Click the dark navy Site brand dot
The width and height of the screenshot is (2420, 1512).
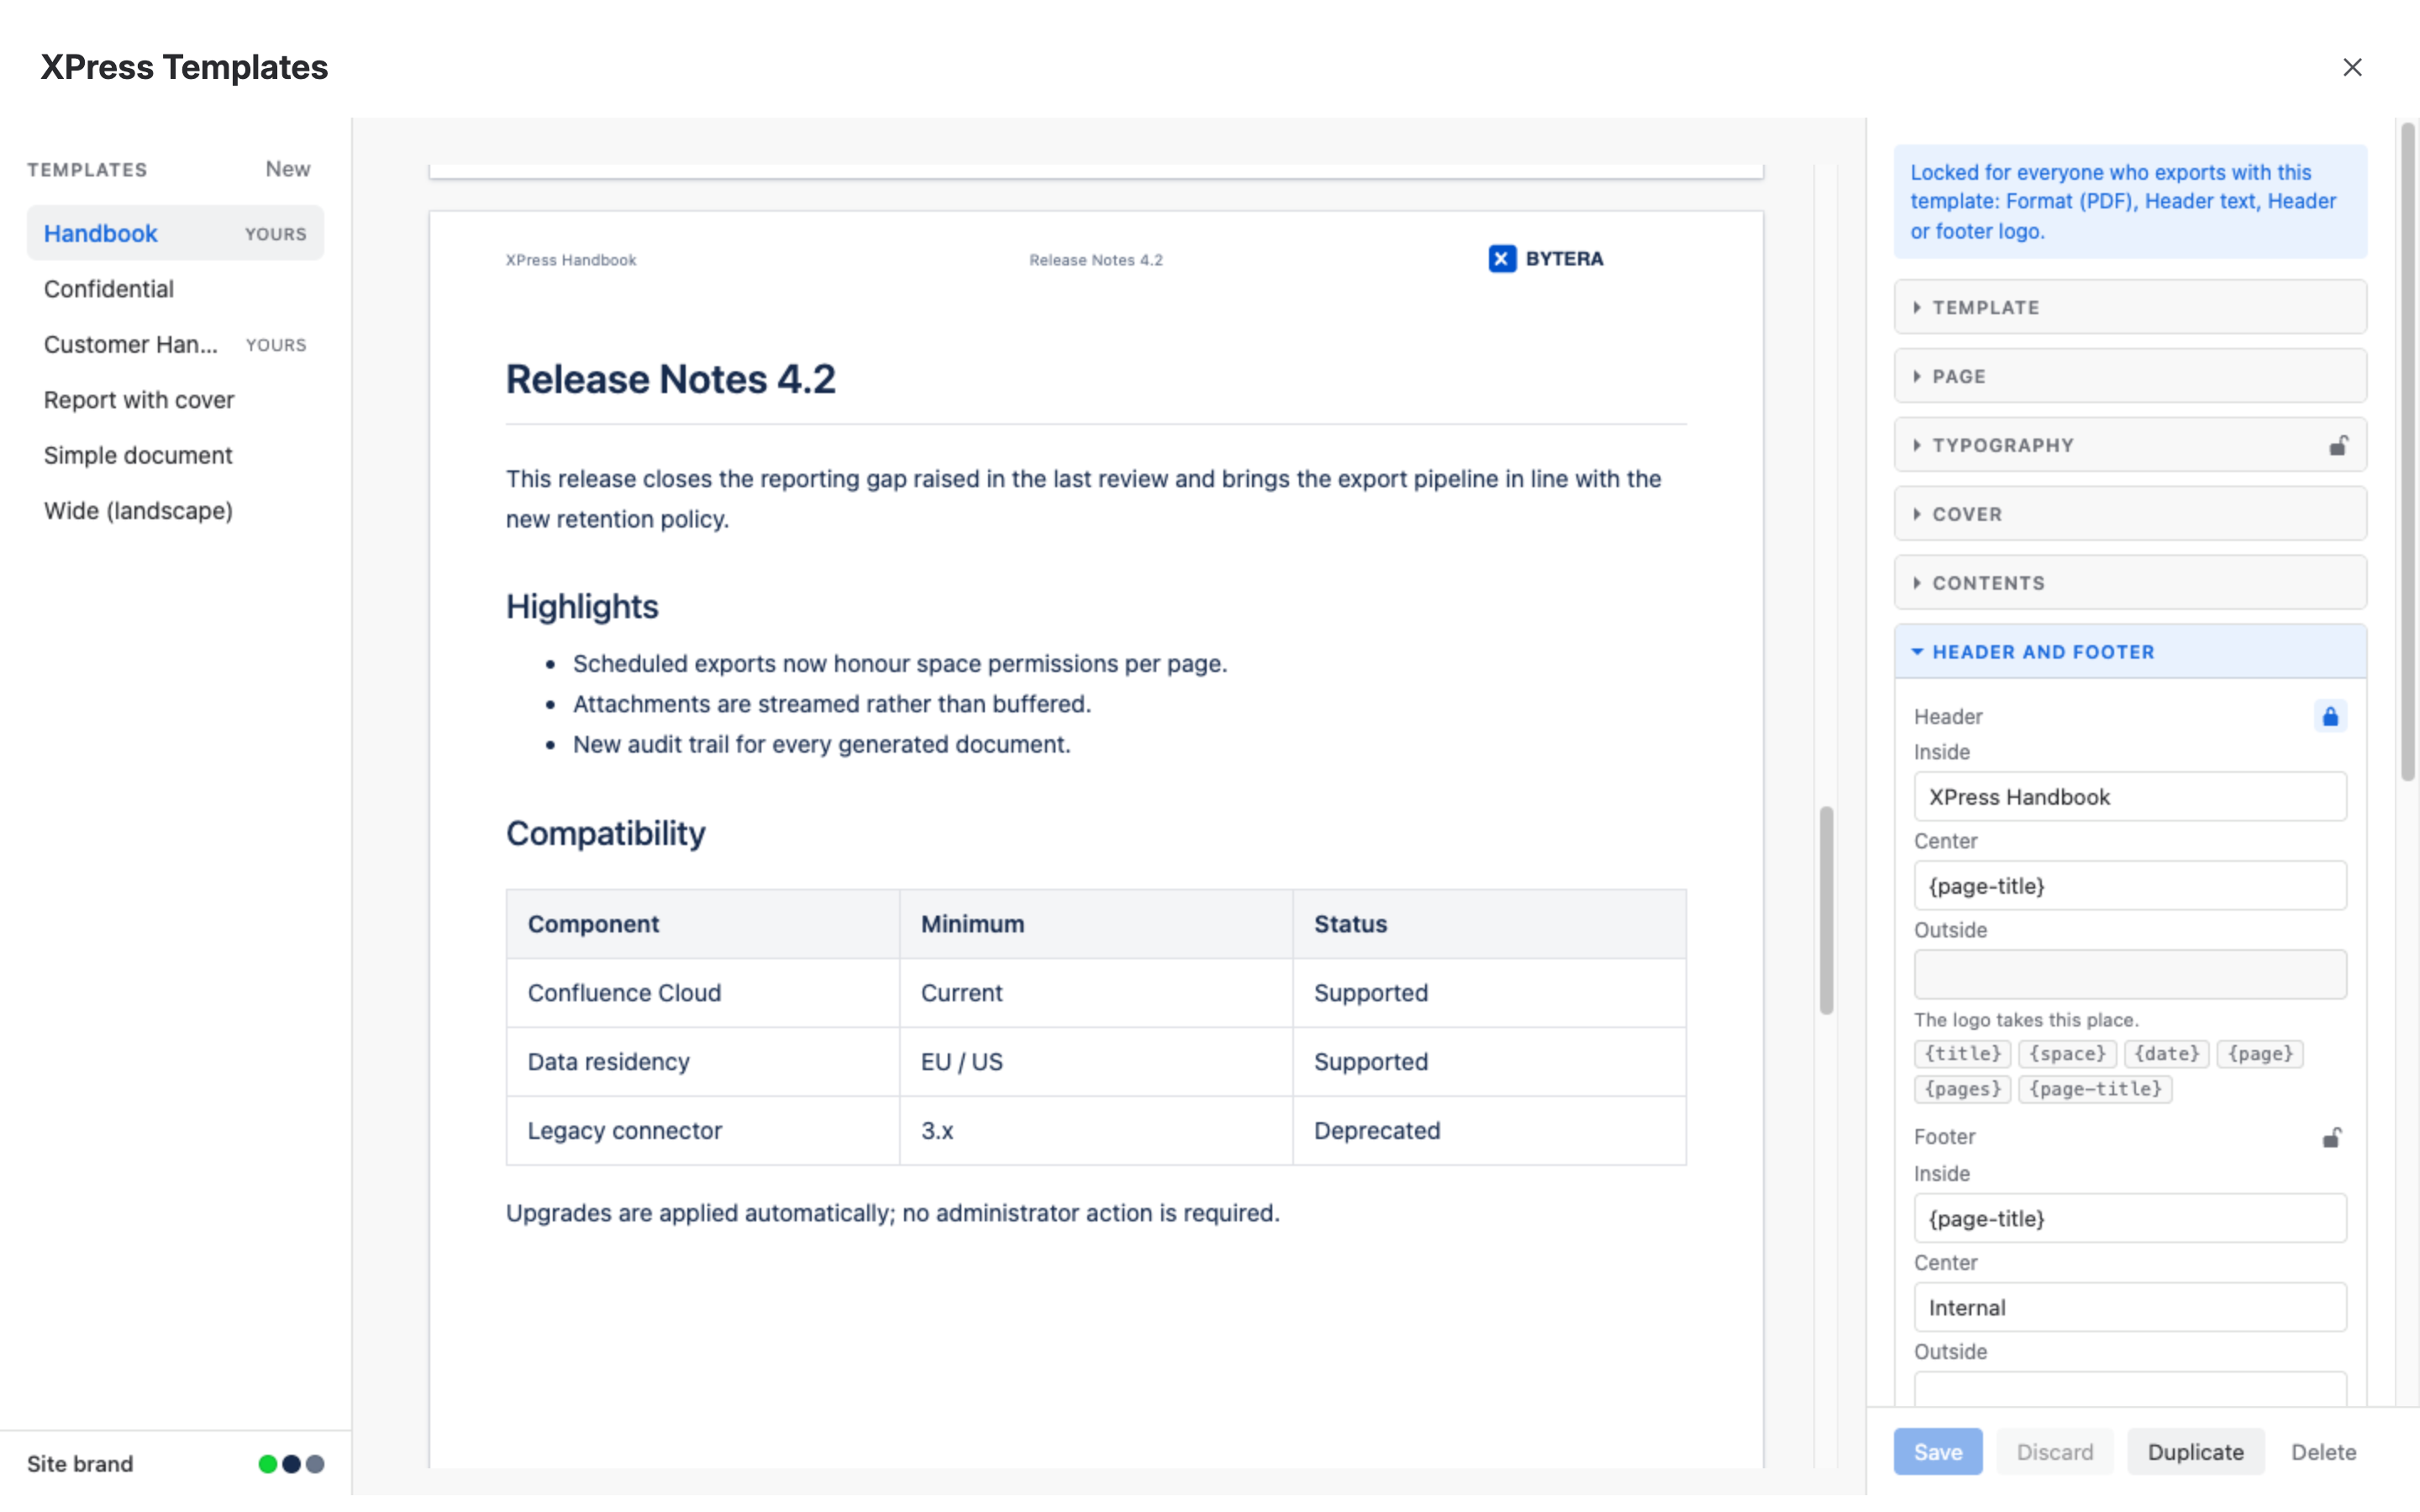click(291, 1464)
